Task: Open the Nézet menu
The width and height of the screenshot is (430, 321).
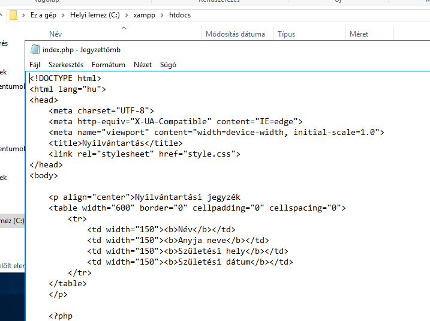Action: tap(143, 65)
